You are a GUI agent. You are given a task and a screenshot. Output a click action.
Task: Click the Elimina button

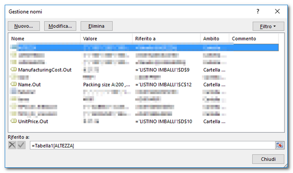coord(96,26)
